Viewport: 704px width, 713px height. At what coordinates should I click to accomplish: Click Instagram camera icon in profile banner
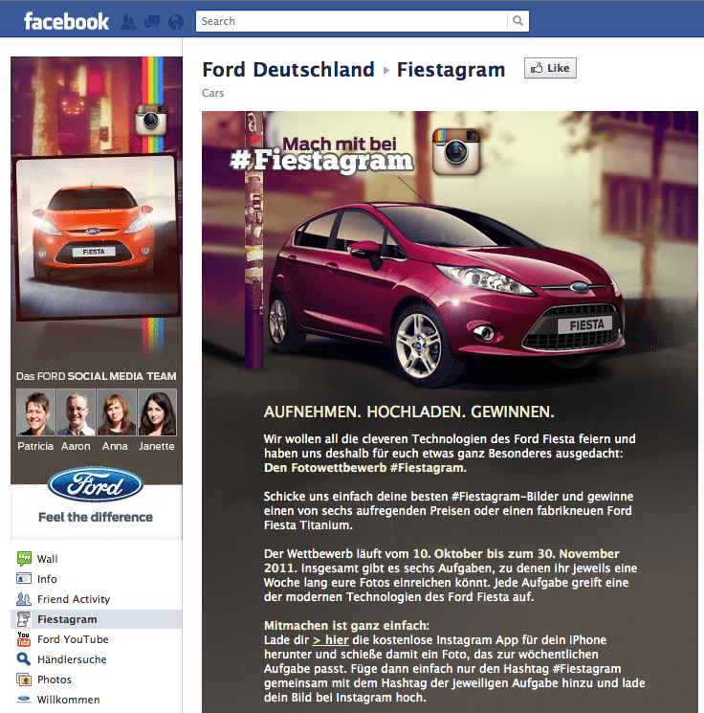(151, 120)
